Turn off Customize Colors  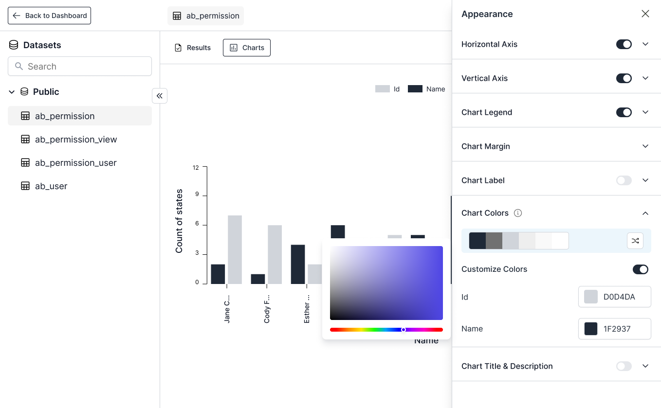tap(641, 269)
